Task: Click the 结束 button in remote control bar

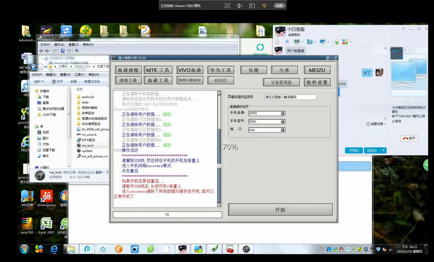Action: [x=279, y=5]
